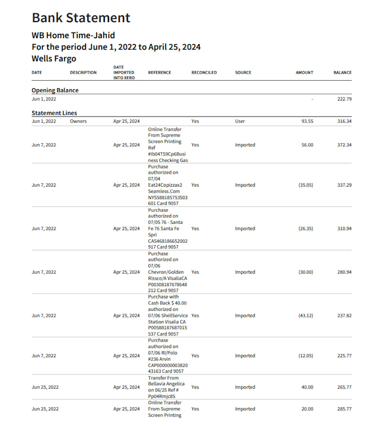Click the RECONCILED column header

tap(204, 73)
